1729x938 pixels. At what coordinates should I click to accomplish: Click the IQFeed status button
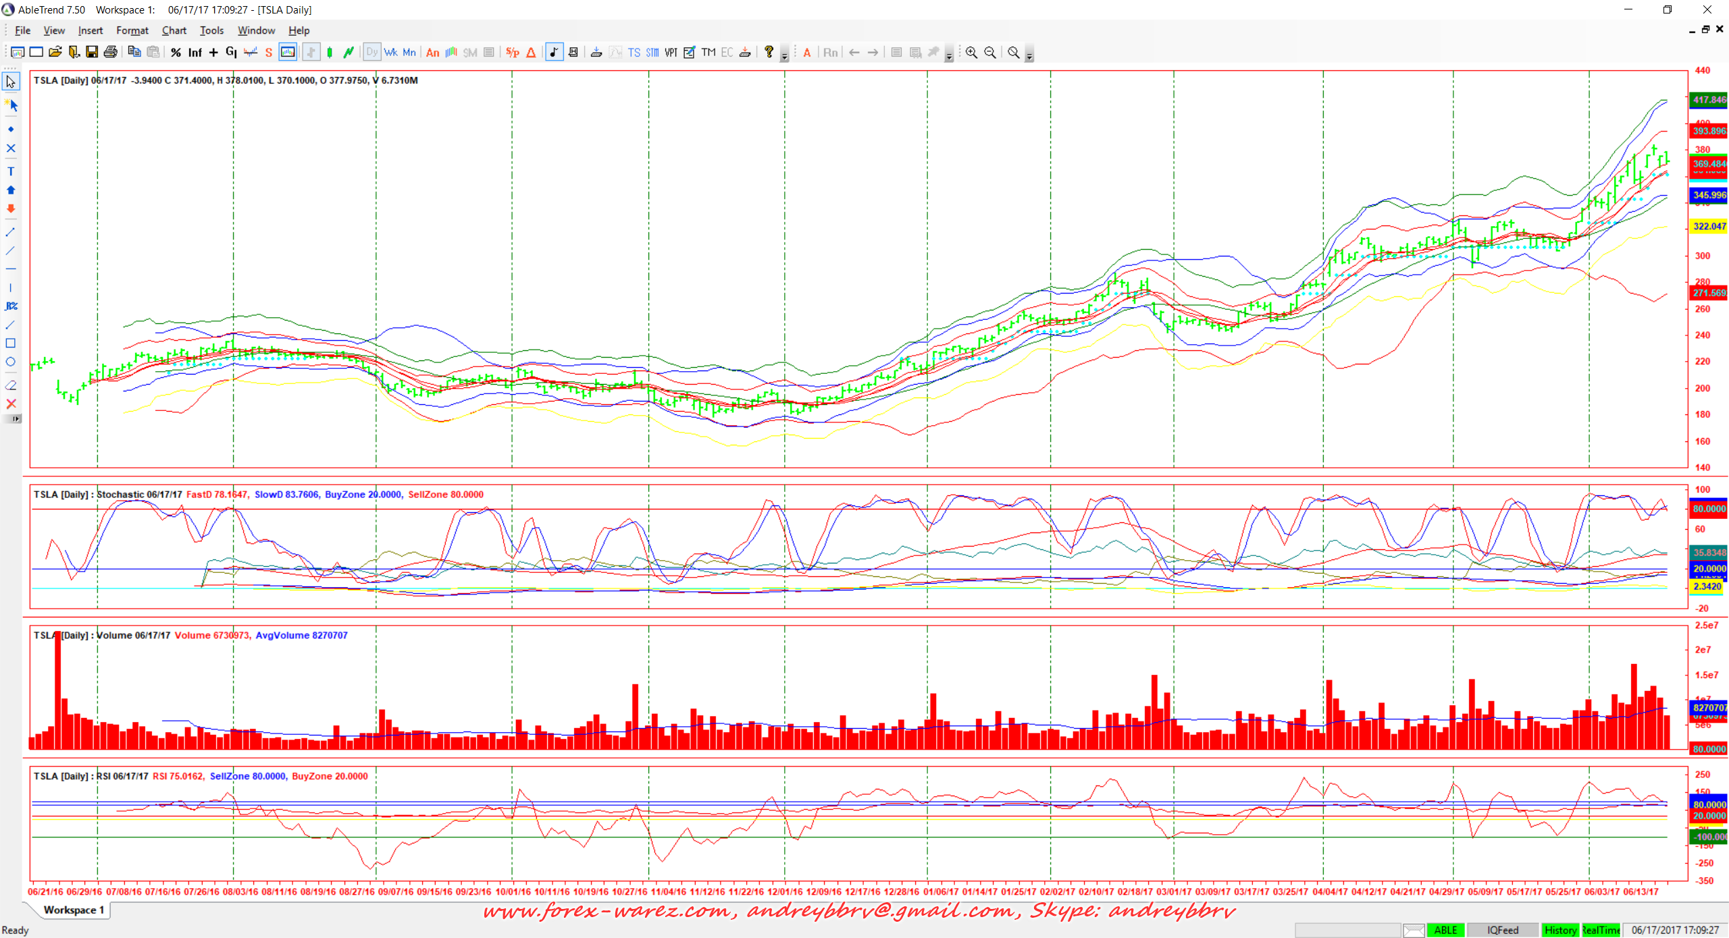coord(1502,930)
